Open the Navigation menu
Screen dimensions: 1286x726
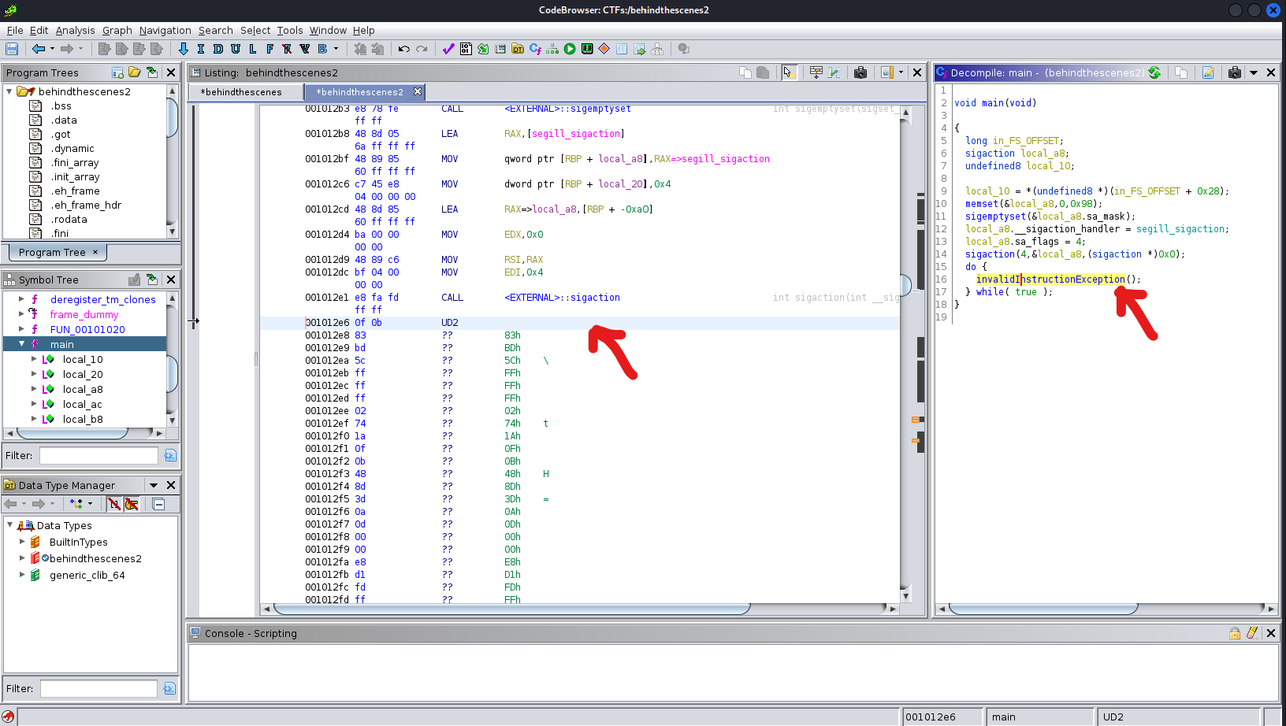click(x=165, y=30)
